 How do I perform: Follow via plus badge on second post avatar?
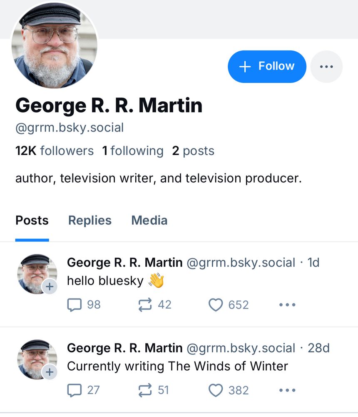(50, 372)
